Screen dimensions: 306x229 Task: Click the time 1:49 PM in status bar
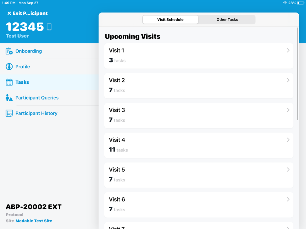point(9,3)
